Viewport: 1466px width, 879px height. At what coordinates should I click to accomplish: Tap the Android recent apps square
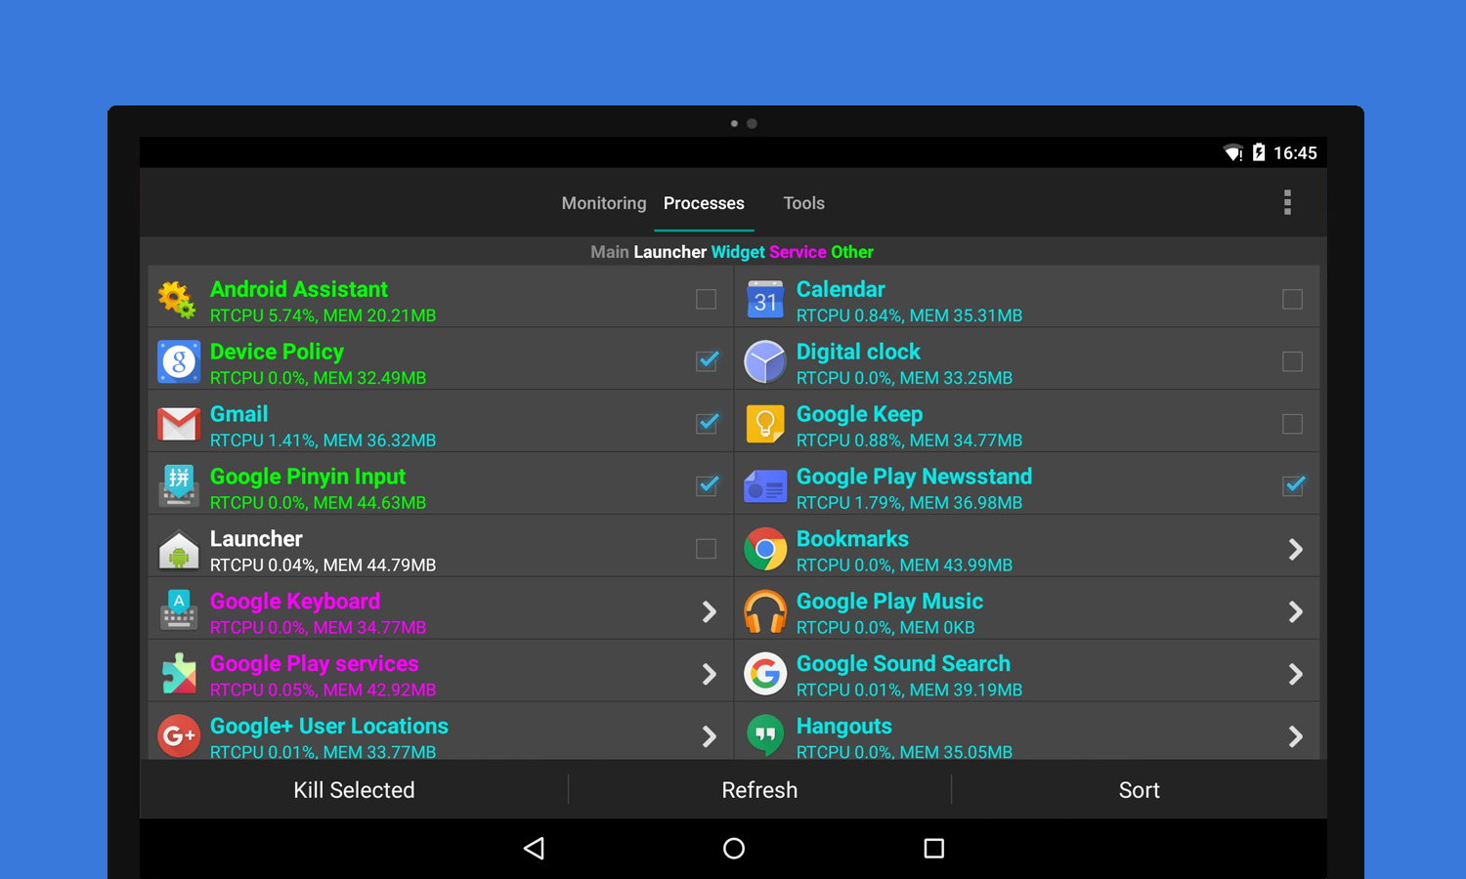pyautogui.click(x=934, y=848)
